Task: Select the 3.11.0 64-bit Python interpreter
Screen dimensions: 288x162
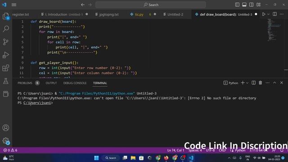Action: click(258, 150)
